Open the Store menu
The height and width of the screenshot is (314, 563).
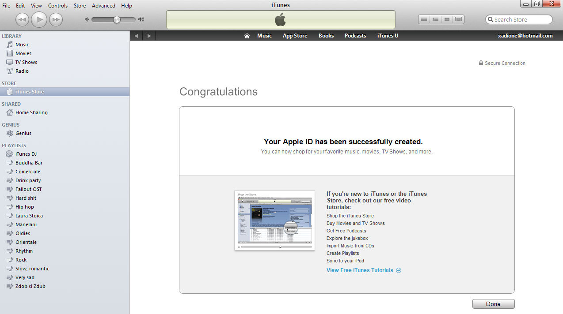[80, 6]
